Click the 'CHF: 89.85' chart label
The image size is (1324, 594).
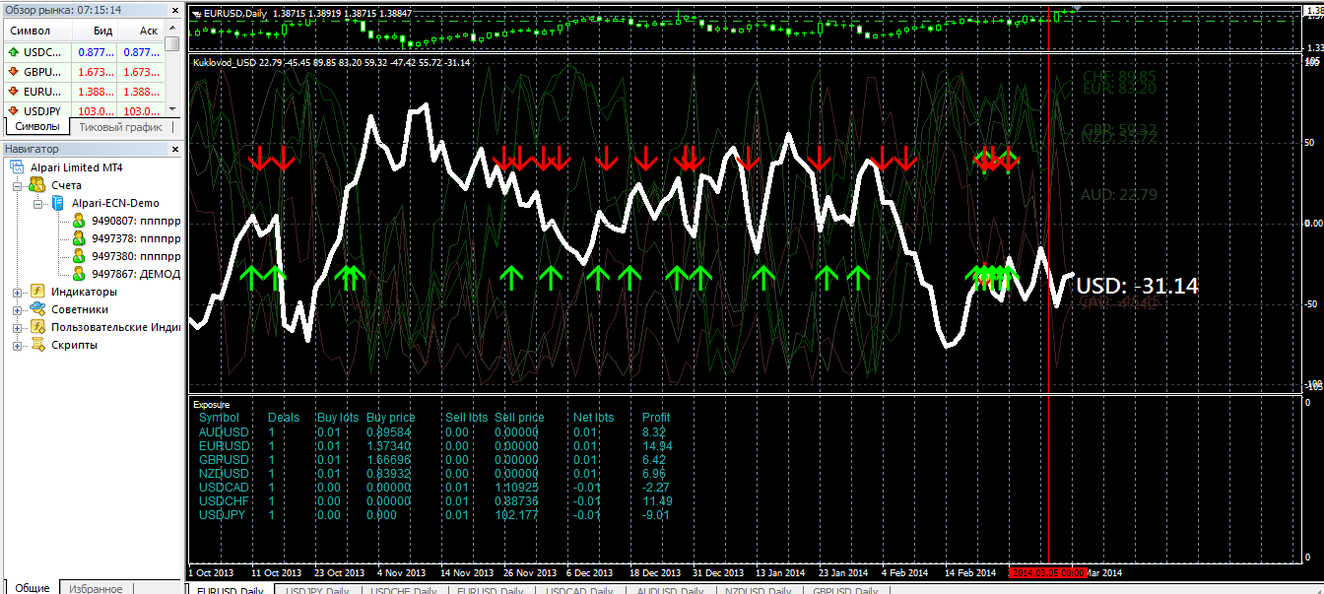click(x=1119, y=76)
